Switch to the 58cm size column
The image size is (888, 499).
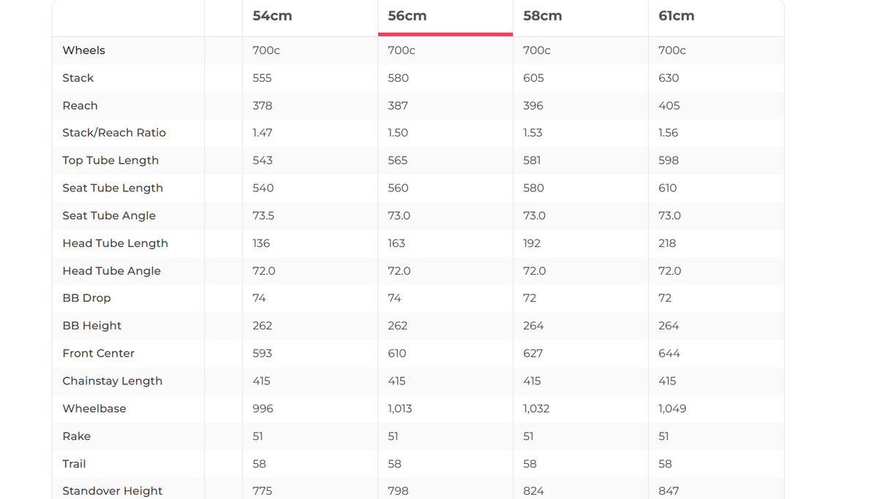pos(543,16)
